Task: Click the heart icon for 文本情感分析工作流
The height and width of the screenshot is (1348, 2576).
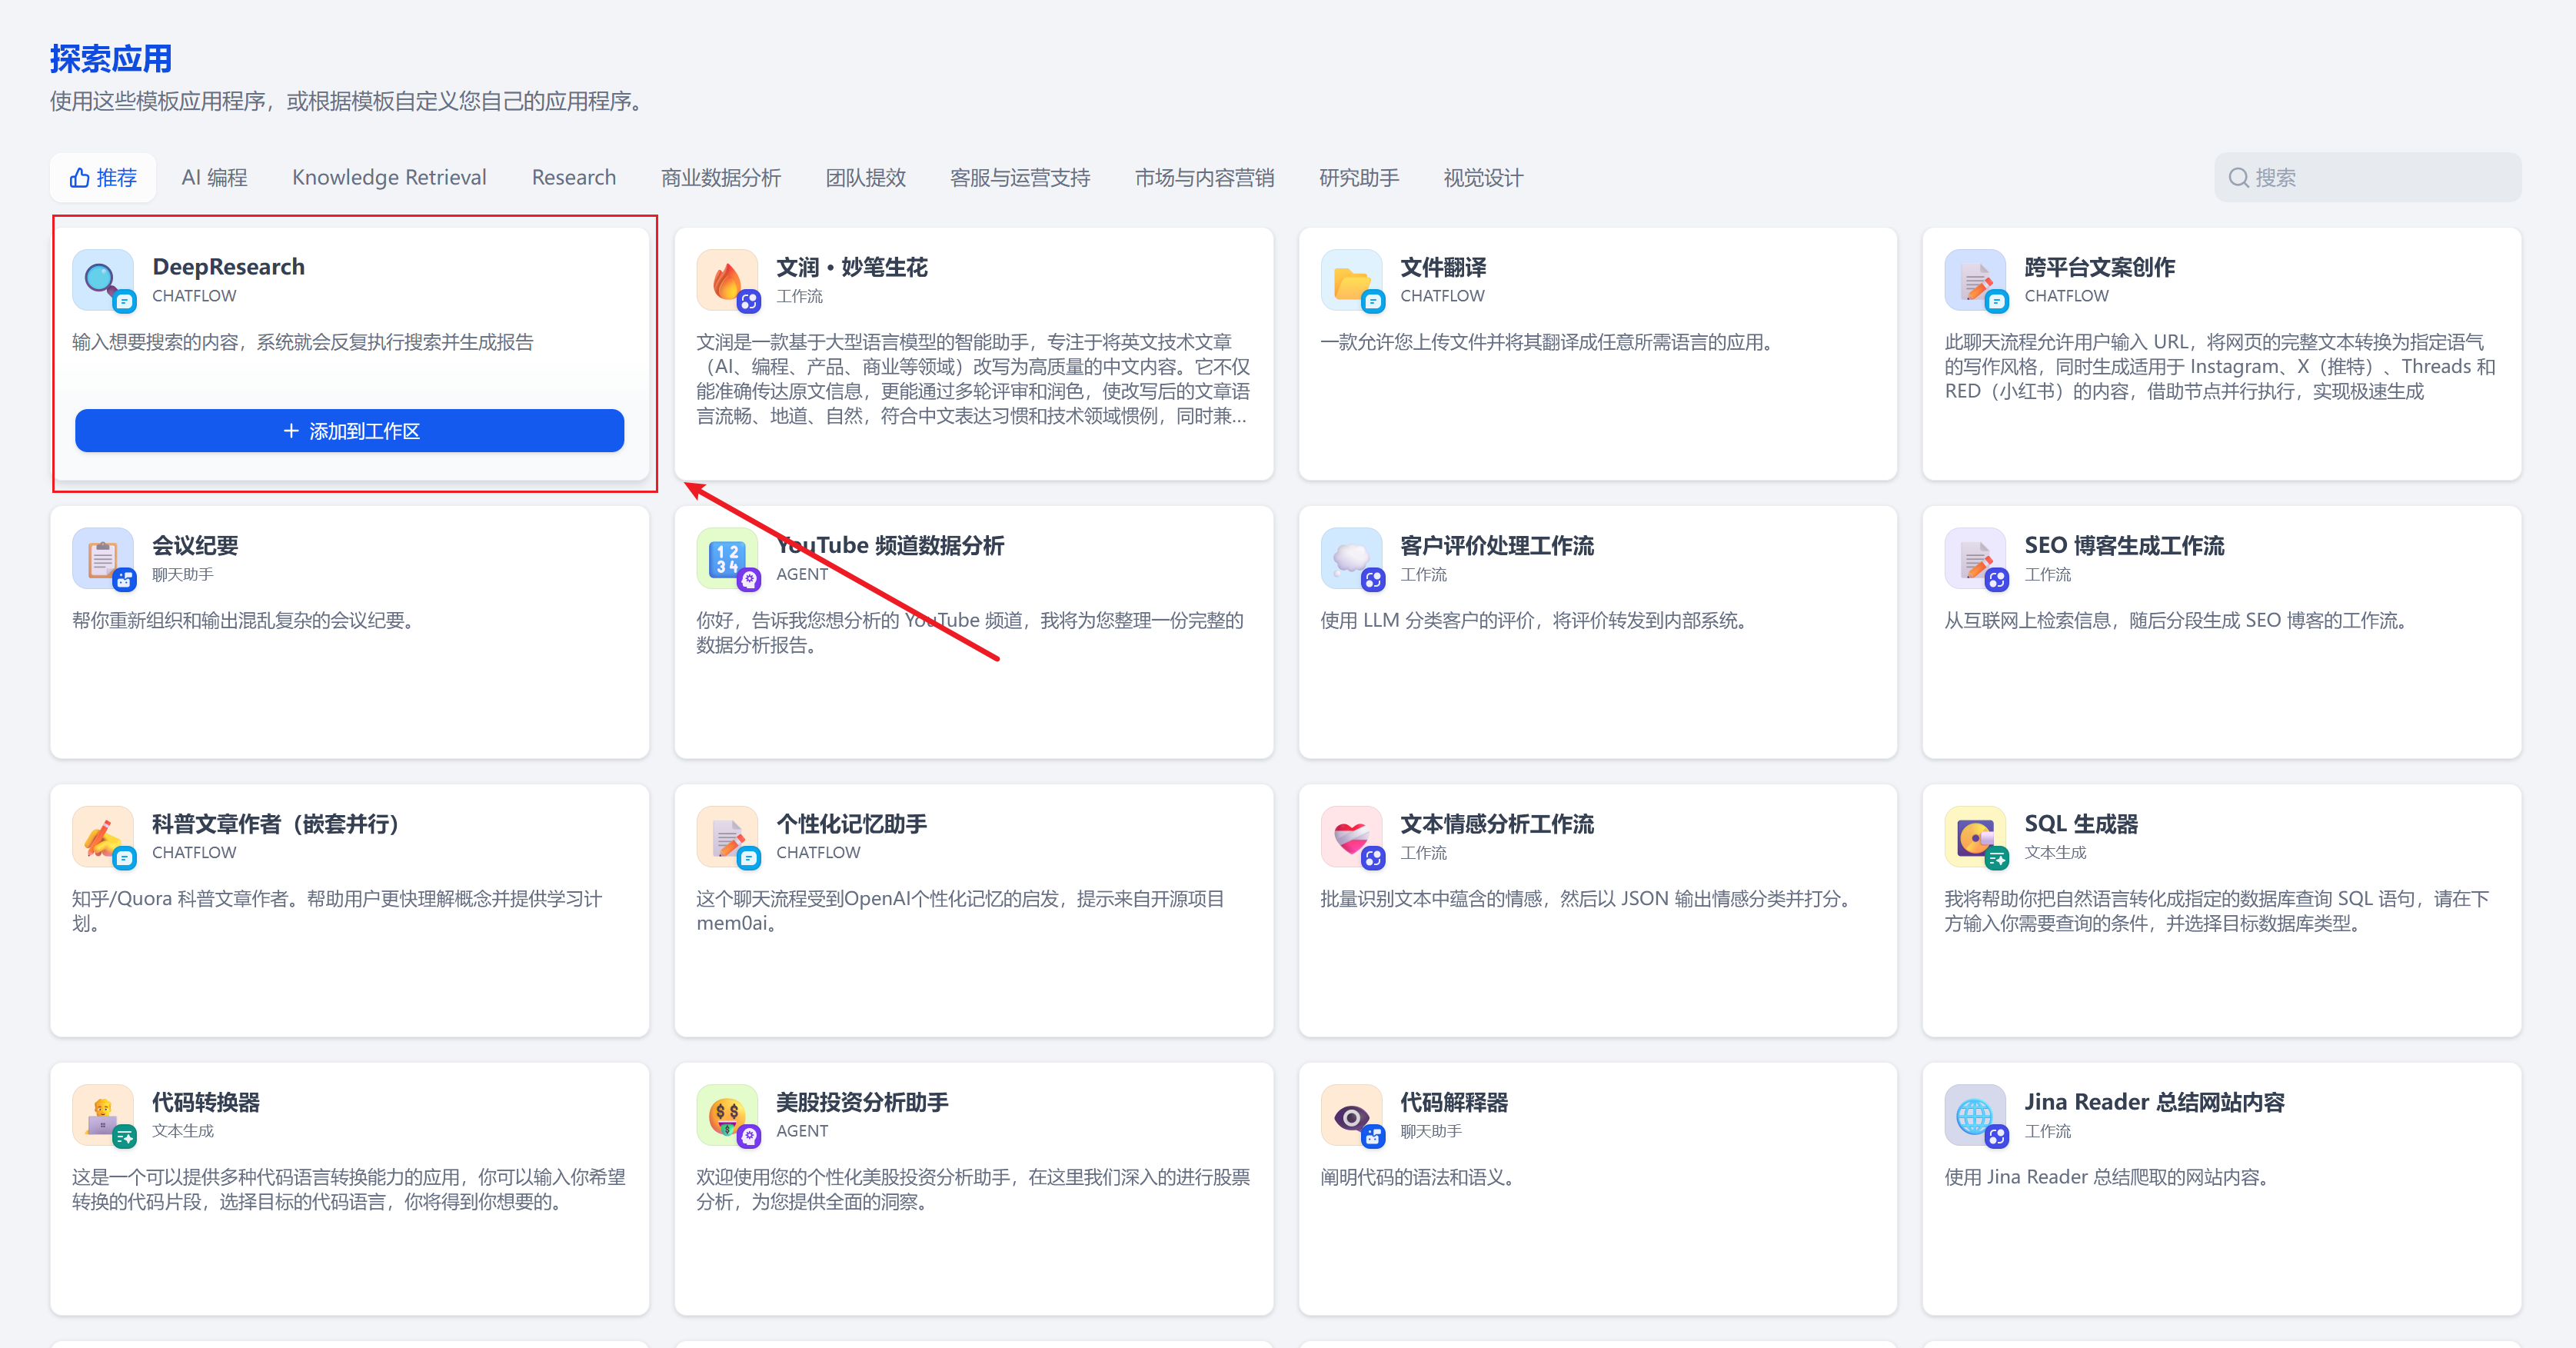Action: point(1350,835)
